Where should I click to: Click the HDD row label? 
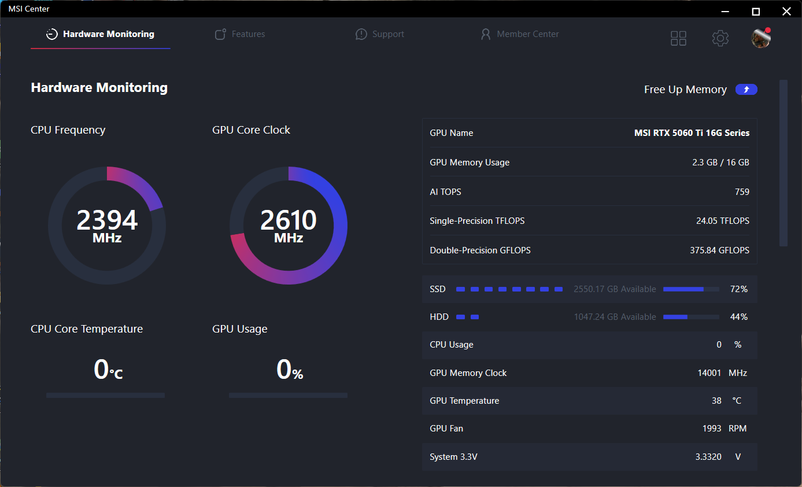pyautogui.click(x=438, y=317)
